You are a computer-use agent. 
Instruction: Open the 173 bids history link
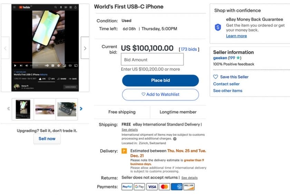pos(189,49)
